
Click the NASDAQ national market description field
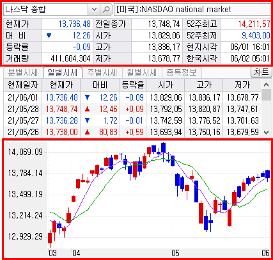click(193, 10)
